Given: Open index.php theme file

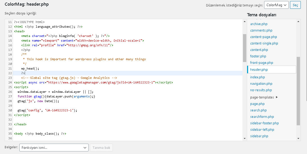Looking at the screenshot, I should [x=257, y=77].
